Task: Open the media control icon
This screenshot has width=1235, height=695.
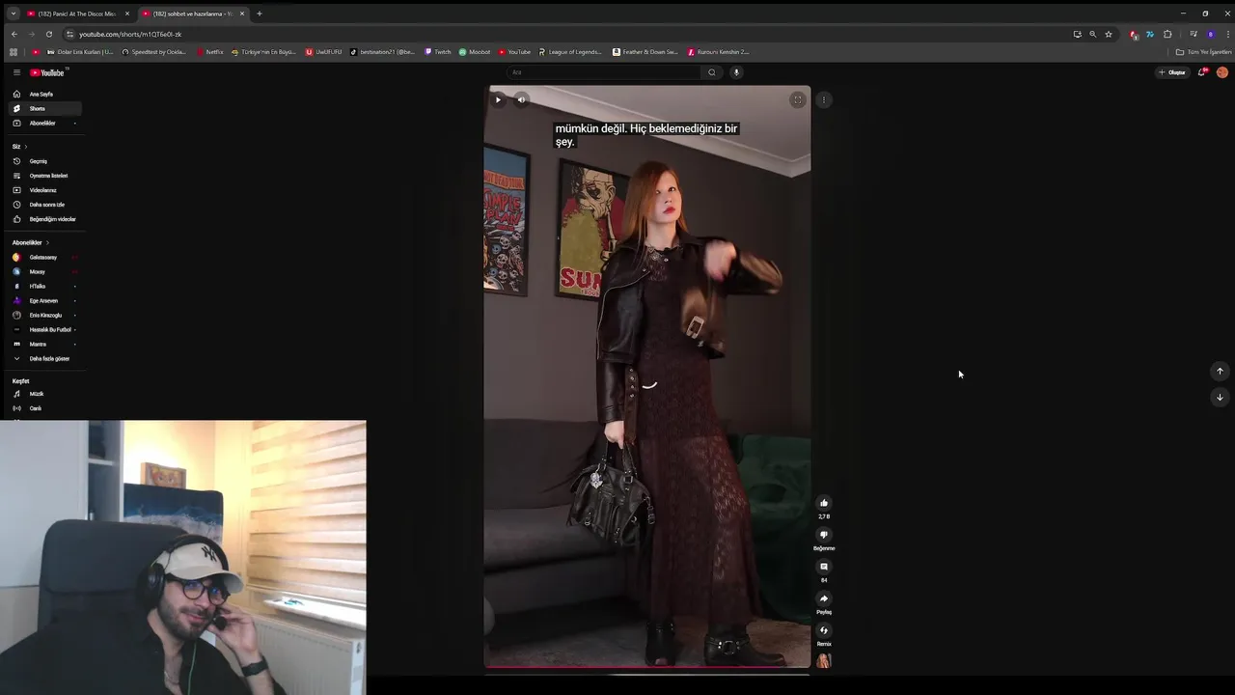Action: (1194, 34)
